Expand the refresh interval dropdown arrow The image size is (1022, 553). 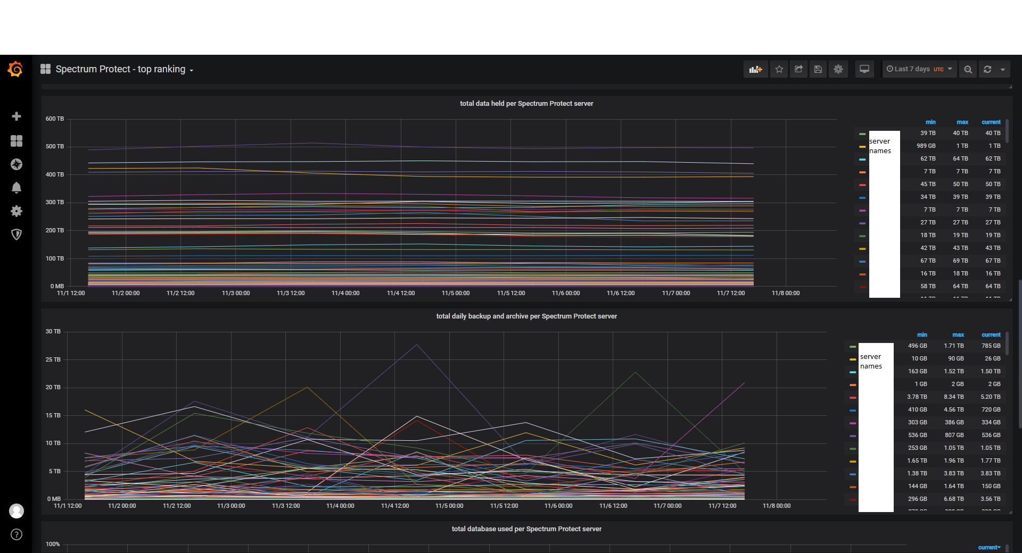tap(1003, 69)
